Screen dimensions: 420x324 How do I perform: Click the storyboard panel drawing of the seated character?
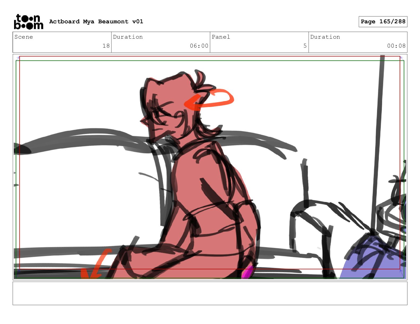click(210, 167)
